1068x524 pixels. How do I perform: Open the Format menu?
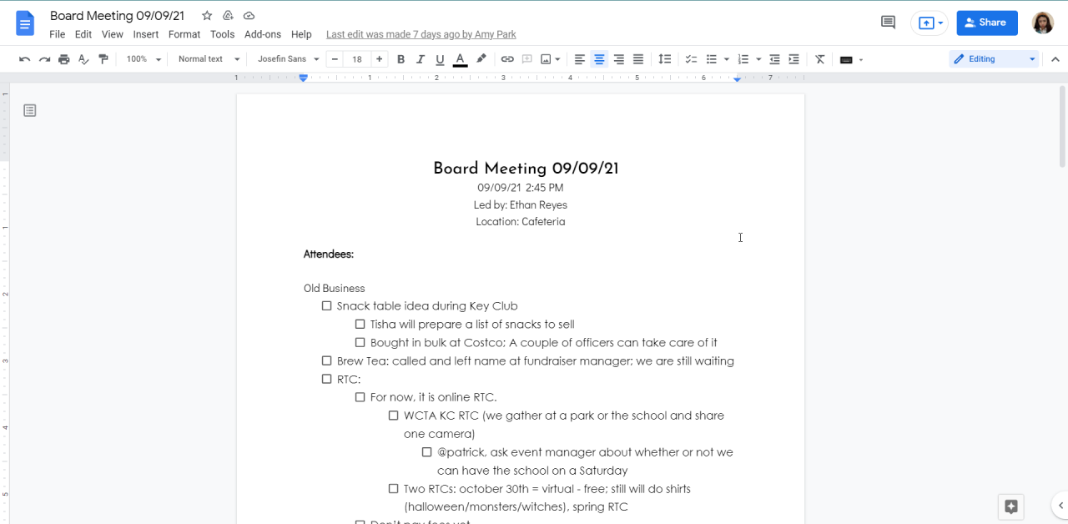(x=184, y=34)
